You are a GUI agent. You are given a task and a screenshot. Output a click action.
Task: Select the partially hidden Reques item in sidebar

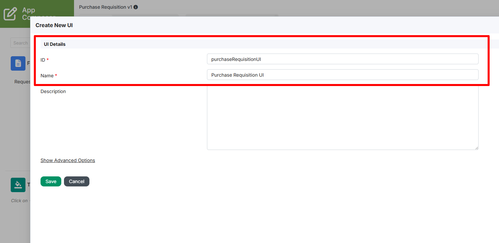(22, 82)
